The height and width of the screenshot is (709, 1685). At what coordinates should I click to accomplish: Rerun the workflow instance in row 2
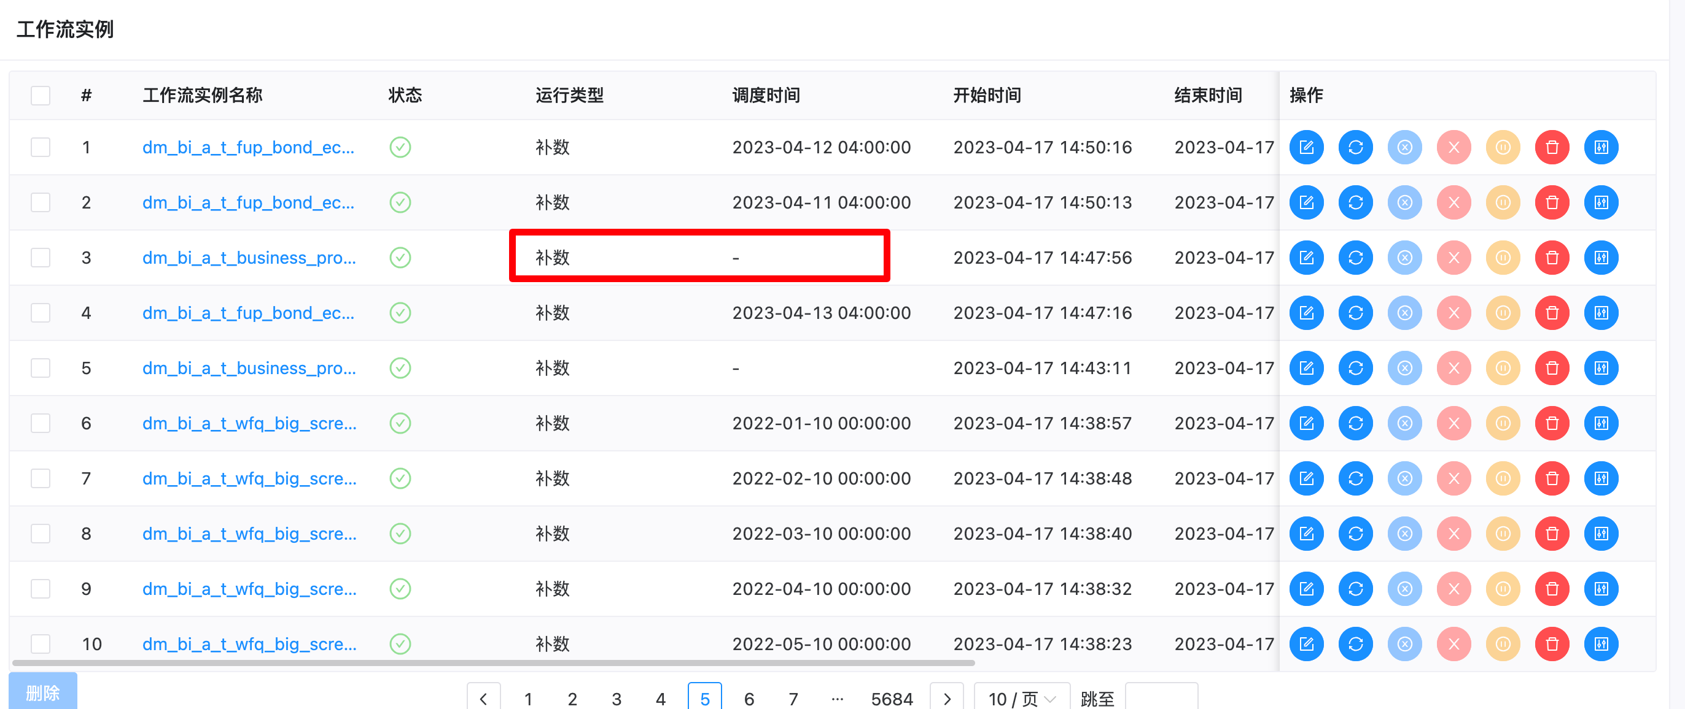(x=1355, y=202)
